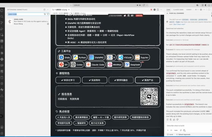The height and width of the screenshot is (137, 212).
Task: Clear extensions search results
Action: pos(45,14)
